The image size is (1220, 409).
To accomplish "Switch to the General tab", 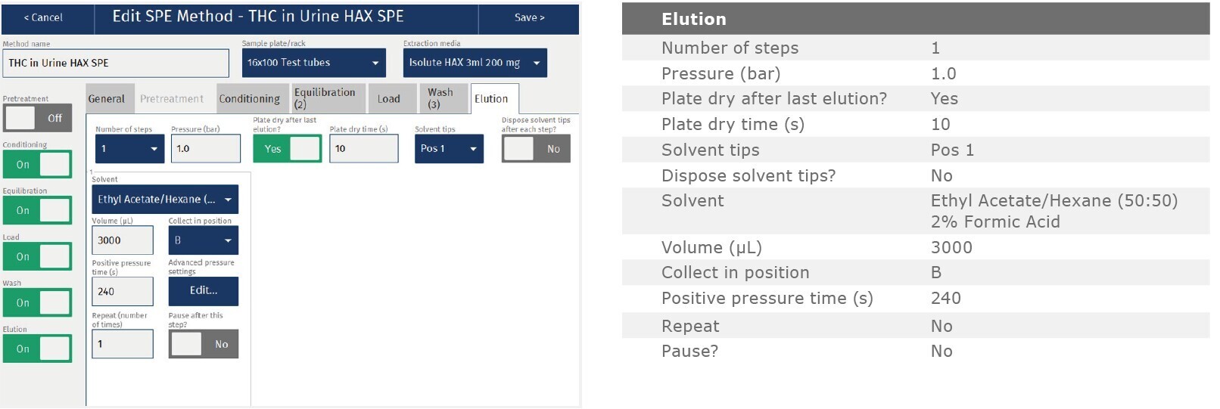I will (x=106, y=99).
